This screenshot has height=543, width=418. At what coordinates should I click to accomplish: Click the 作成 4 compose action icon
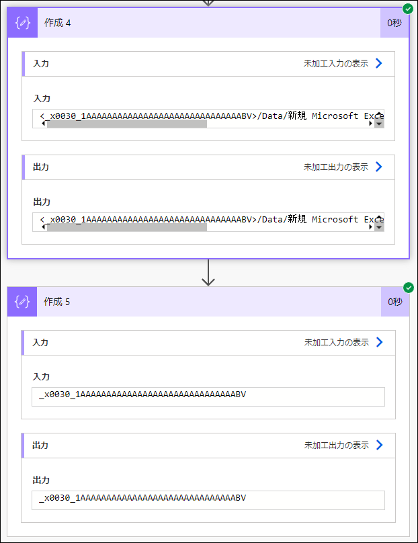point(22,23)
